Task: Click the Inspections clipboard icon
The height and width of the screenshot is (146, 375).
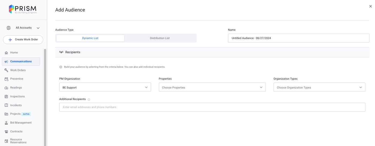Action: coord(6,97)
